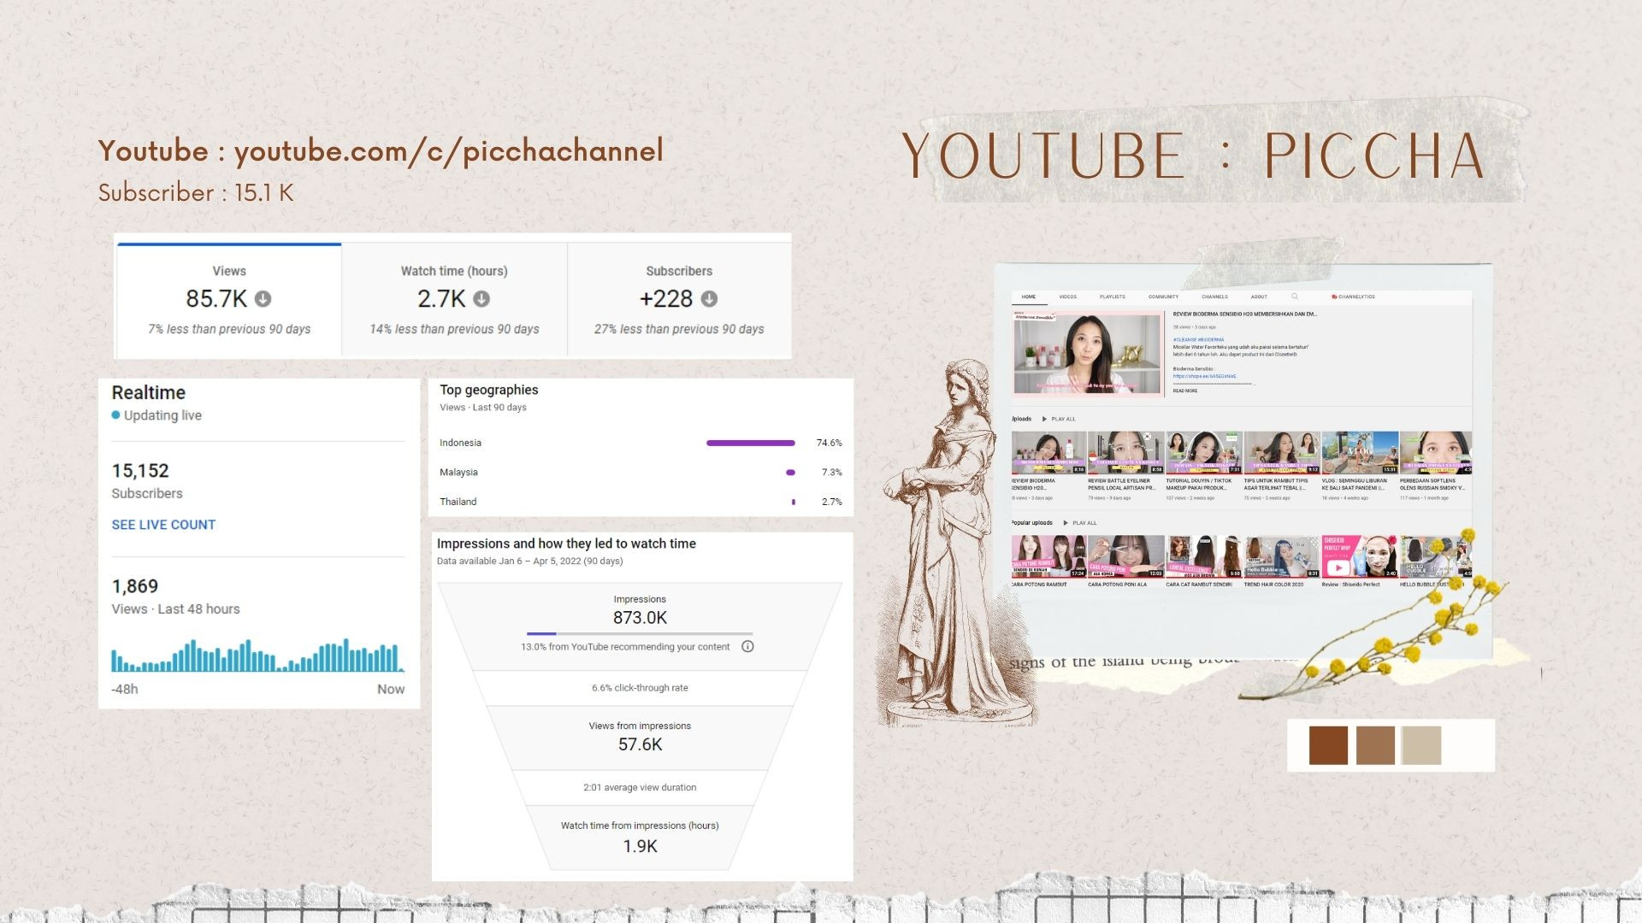Click the #CLEANSE #BIODERMA hashtags

pyautogui.click(x=1198, y=339)
